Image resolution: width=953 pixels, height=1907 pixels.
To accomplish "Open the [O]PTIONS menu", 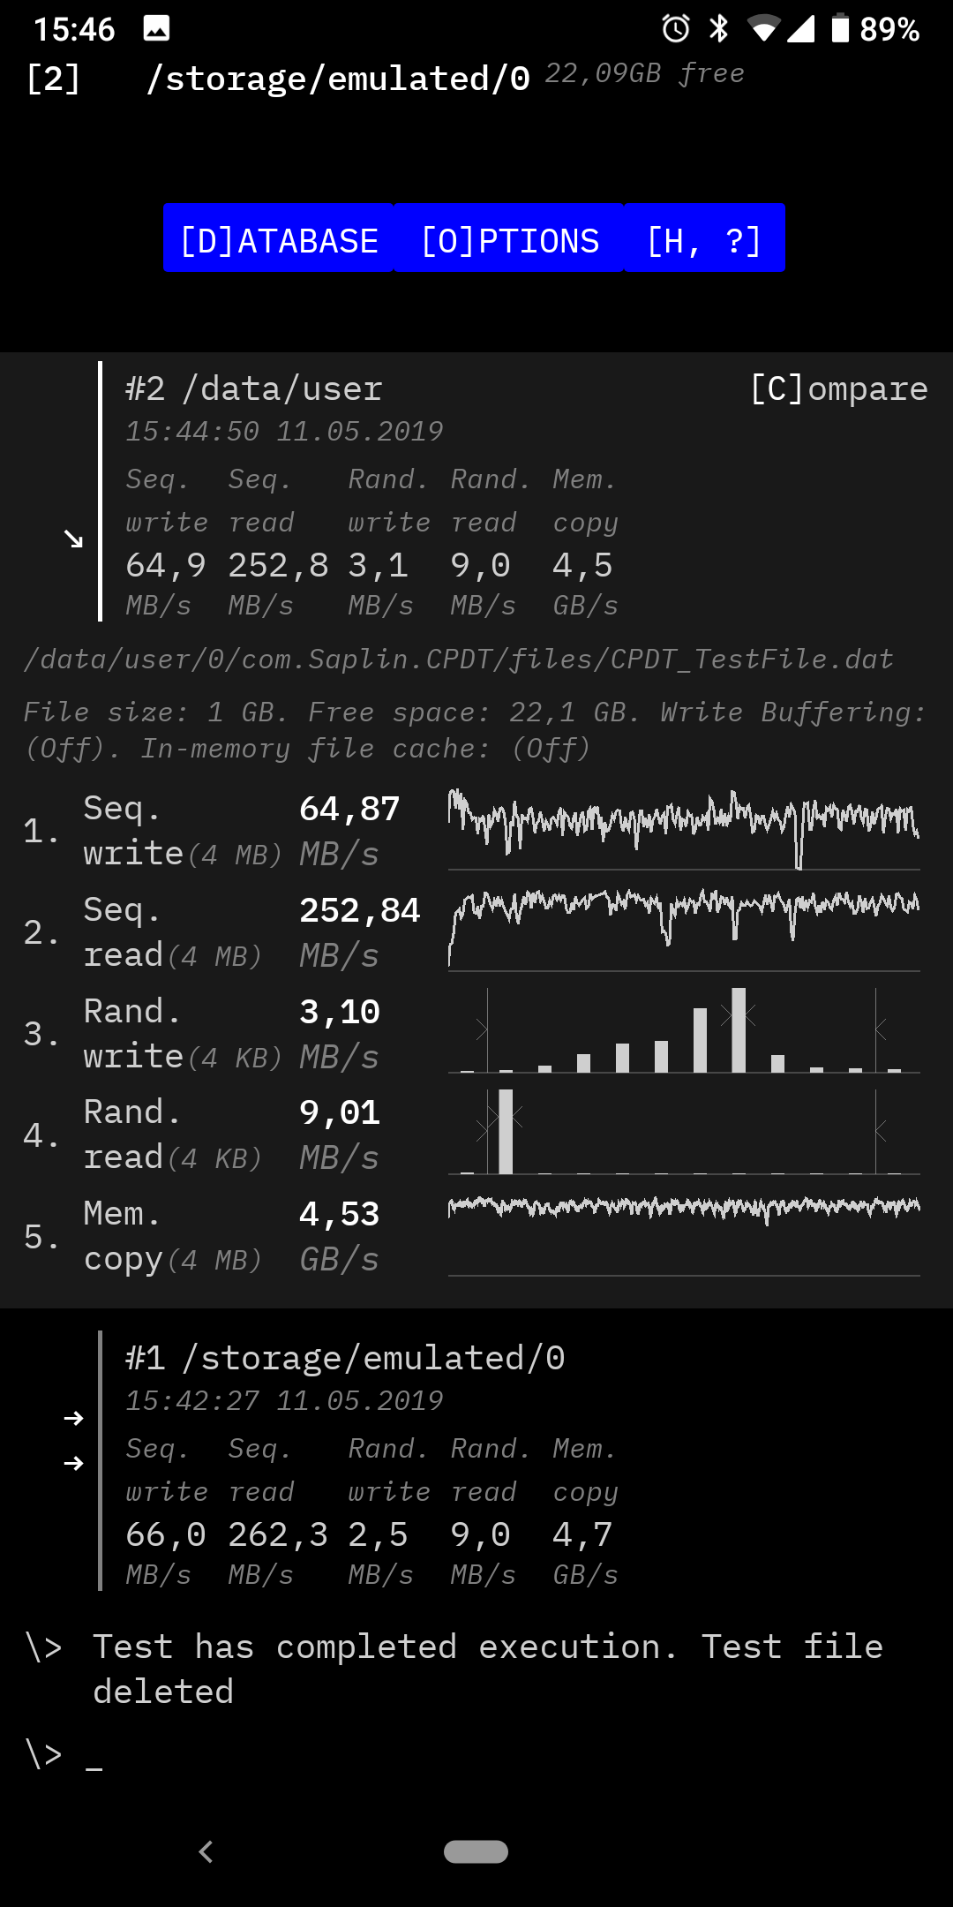I will coord(509,238).
